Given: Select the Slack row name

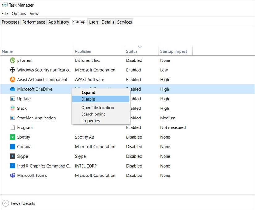Looking at the screenshot, I should click(22, 108).
